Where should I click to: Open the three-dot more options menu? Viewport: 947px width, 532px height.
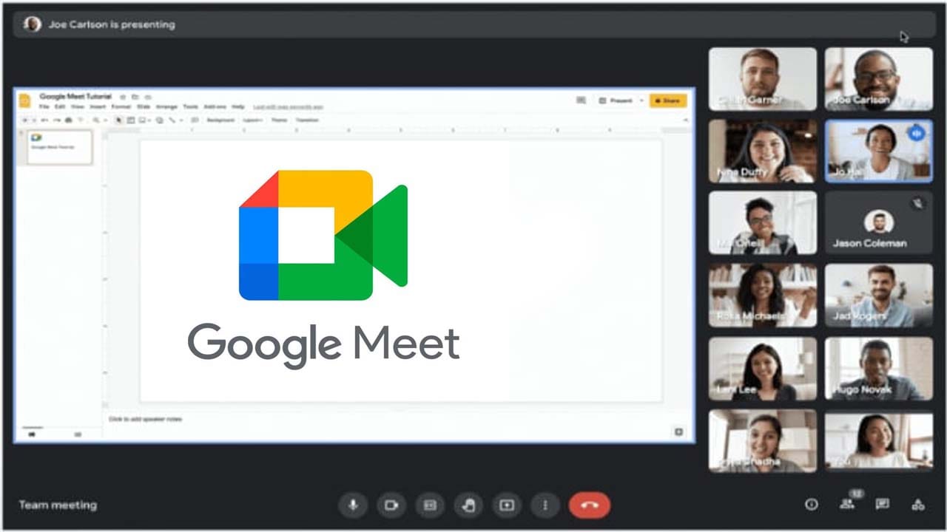(545, 505)
